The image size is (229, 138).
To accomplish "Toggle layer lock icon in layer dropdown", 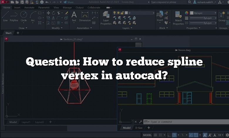I will 122,13.
